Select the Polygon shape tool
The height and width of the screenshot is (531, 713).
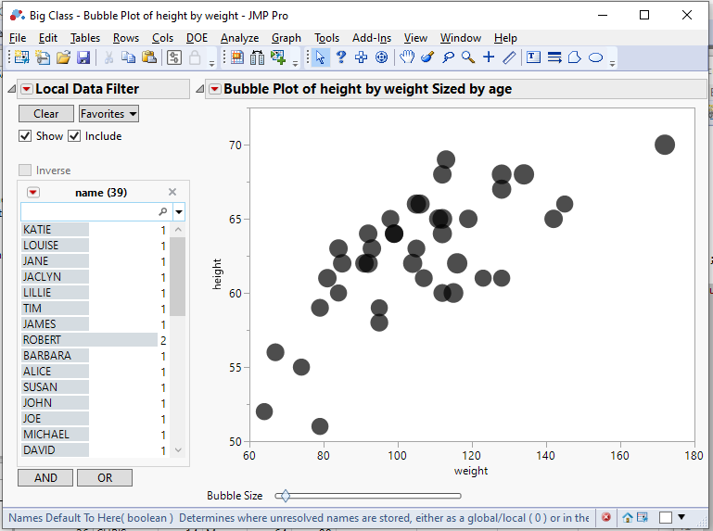tap(575, 57)
